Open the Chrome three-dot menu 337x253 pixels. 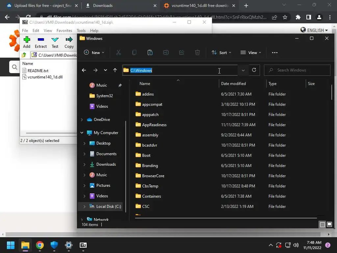[x=330, y=17]
